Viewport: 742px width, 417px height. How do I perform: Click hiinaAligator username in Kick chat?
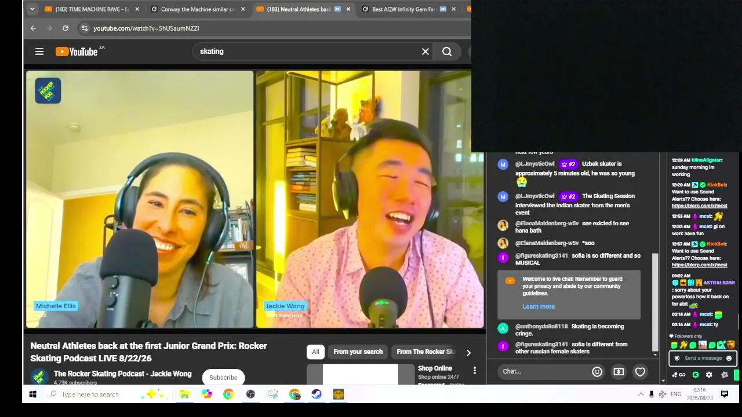click(706, 160)
